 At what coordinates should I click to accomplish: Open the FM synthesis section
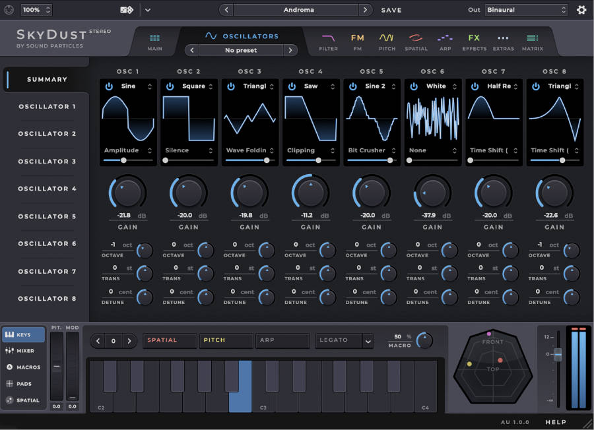(x=356, y=40)
